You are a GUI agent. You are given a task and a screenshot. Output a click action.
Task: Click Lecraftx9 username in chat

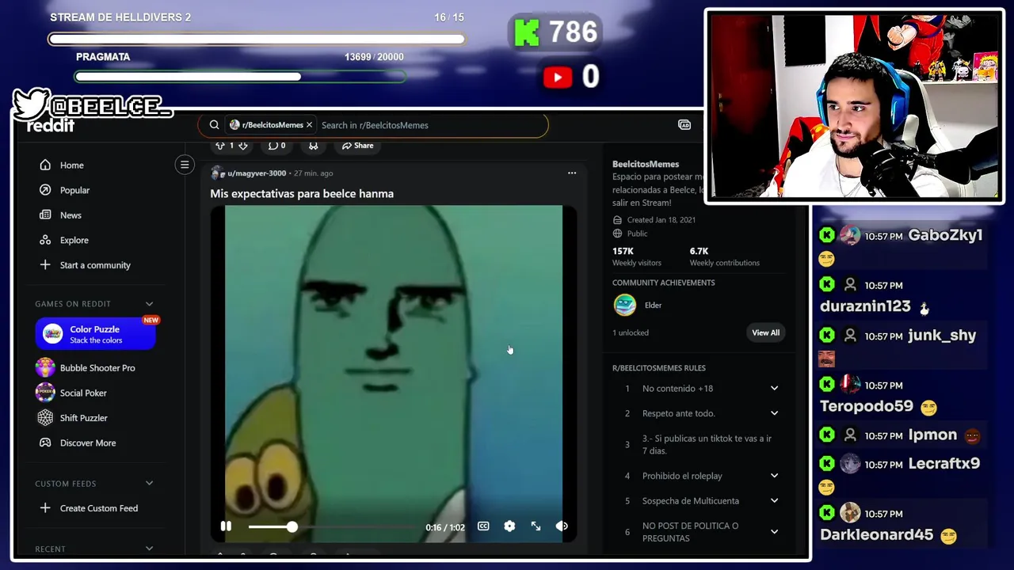[x=944, y=463]
